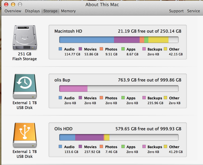The image size is (203, 165).
Task: Click the About This Mac window title
Action: 102,5
